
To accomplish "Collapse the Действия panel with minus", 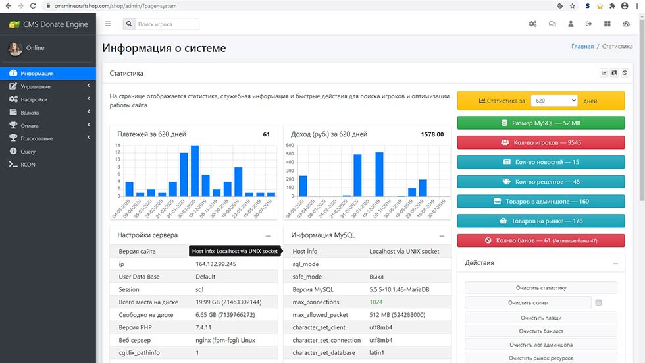I will tap(615, 263).
